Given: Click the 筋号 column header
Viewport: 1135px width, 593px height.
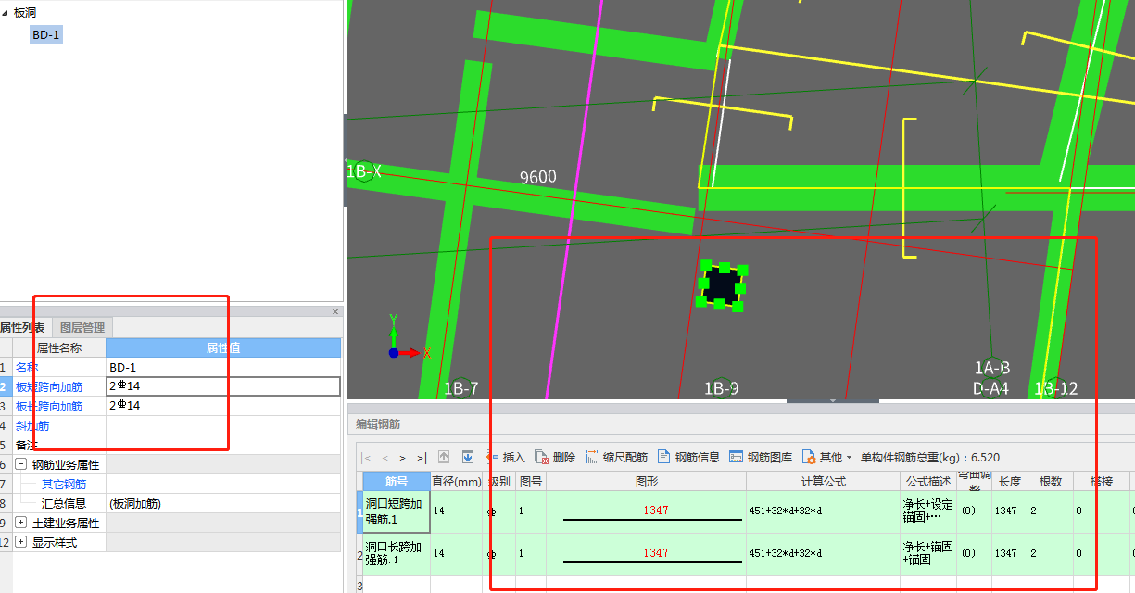Looking at the screenshot, I should 397,481.
